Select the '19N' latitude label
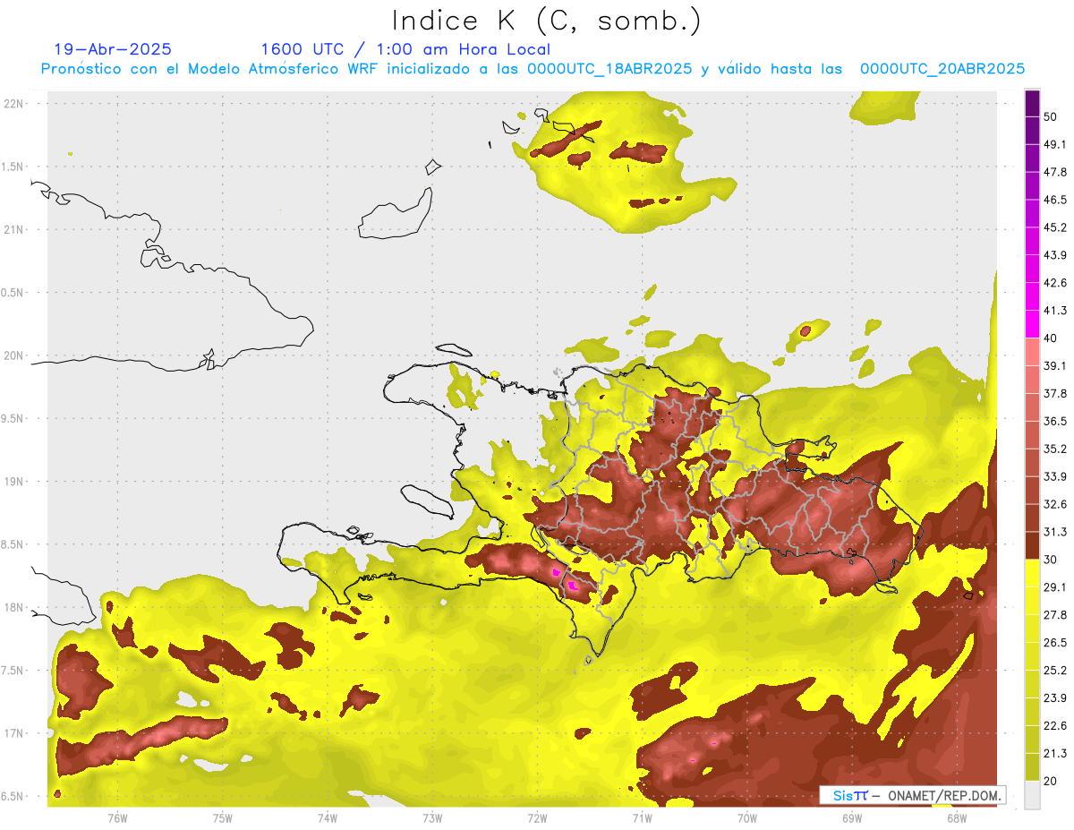This screenshot has height=830, width=1074. pos(14,482)
